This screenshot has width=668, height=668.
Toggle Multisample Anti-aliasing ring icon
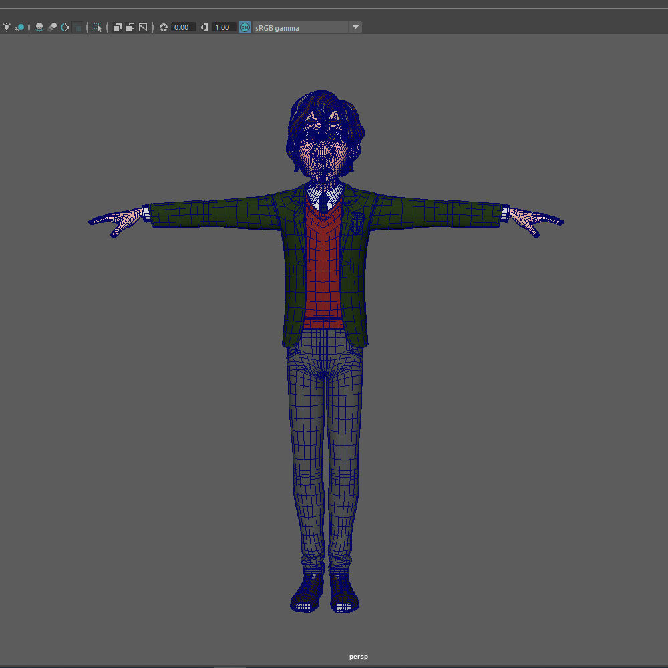tap(65, 27)
